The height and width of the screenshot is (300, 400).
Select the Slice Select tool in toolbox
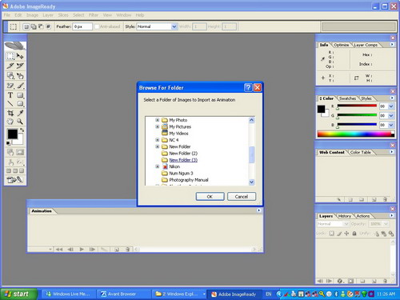click(x=20, y=66)
